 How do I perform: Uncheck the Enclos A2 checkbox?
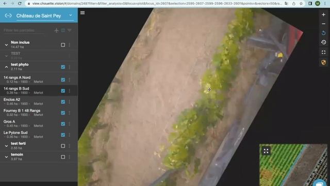63,102
